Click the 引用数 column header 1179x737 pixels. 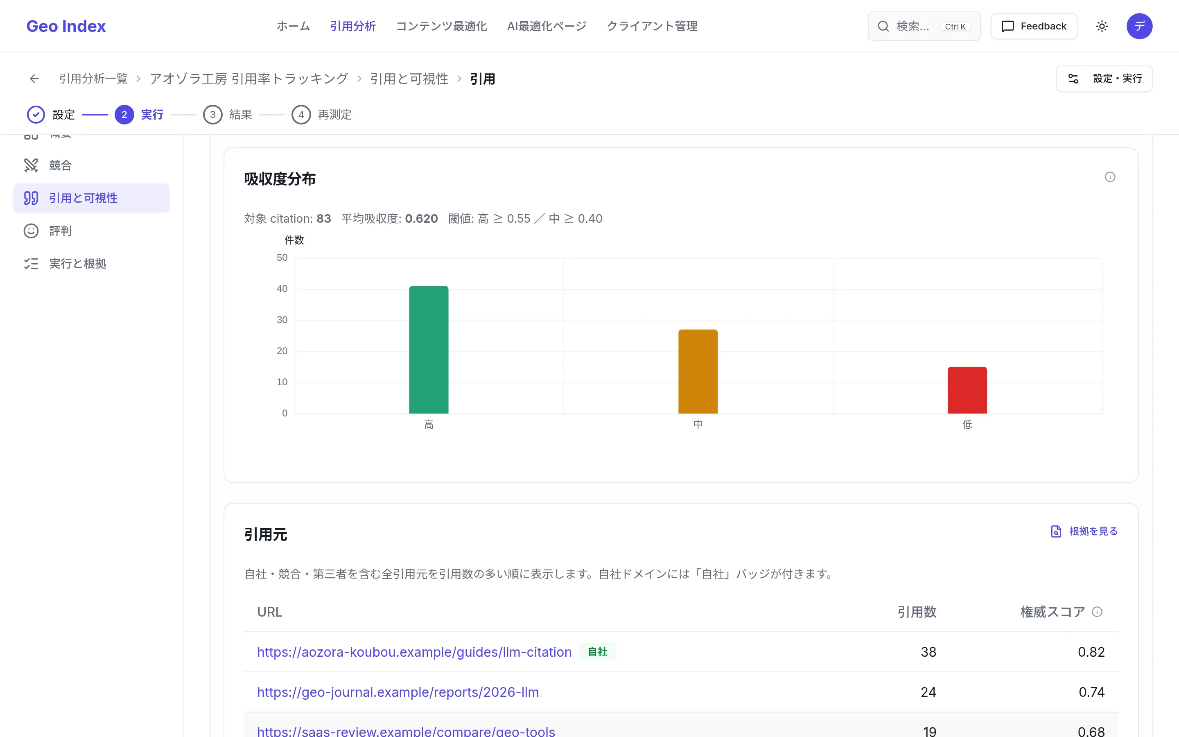[x=917, y=612]
